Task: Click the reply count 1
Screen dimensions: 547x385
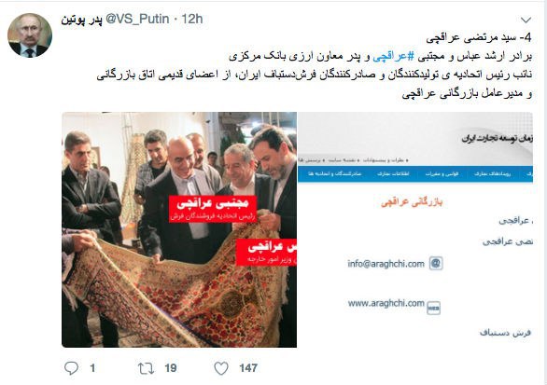Action: [x=92, y=368]
